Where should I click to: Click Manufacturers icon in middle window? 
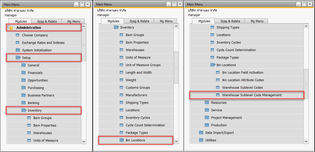pyautogui.click(x=122, y=95)
